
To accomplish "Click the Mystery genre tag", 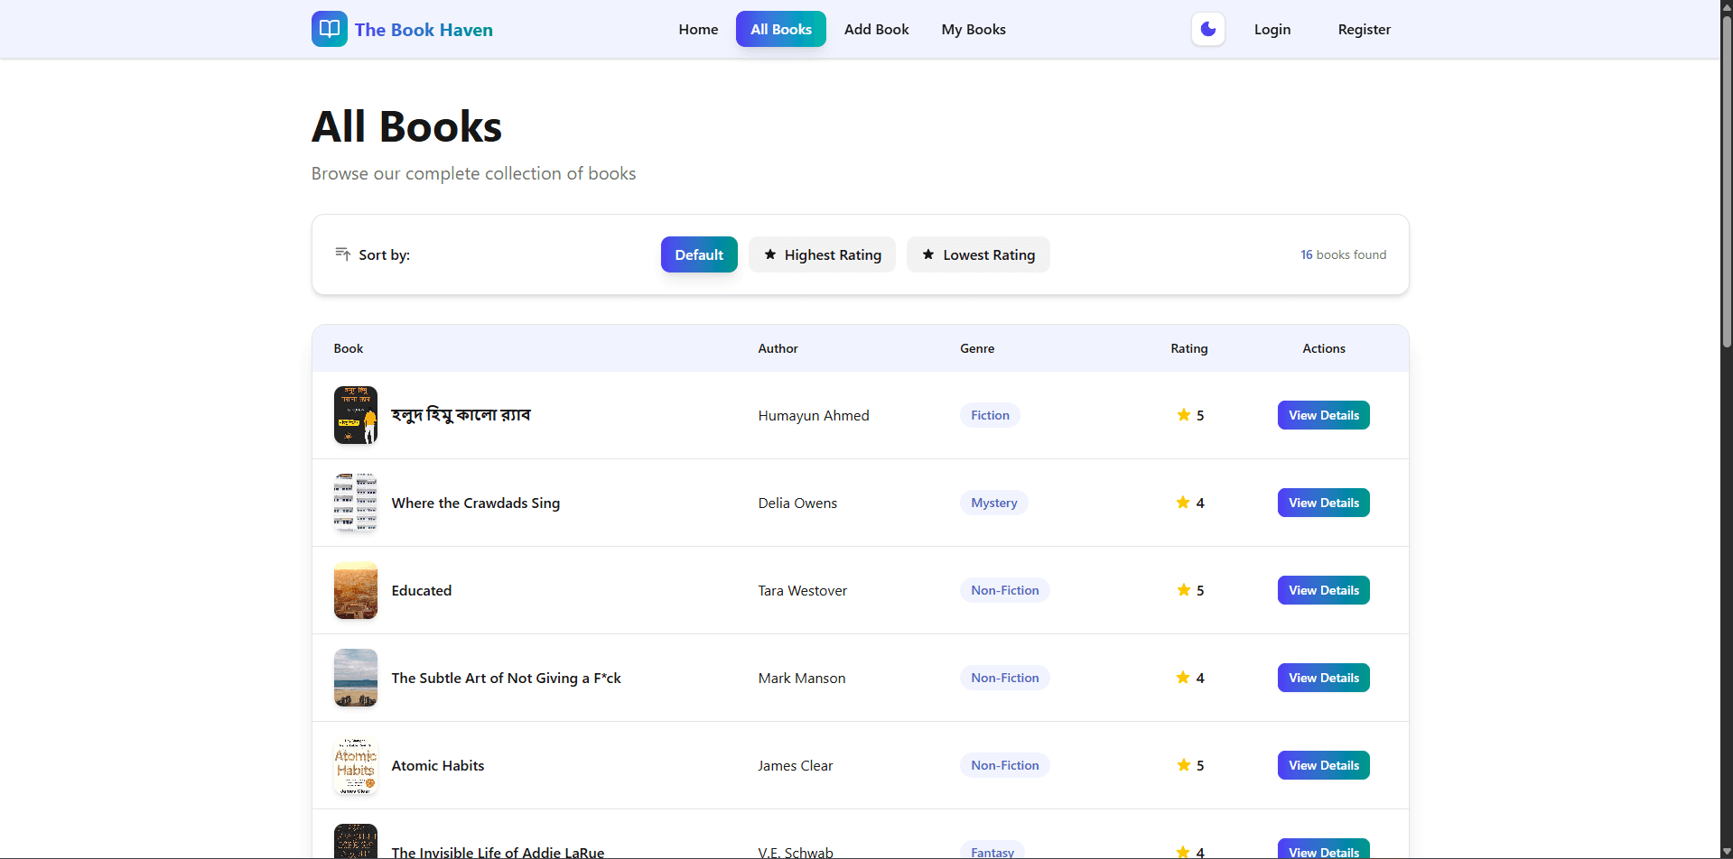I will coord(993,503).
